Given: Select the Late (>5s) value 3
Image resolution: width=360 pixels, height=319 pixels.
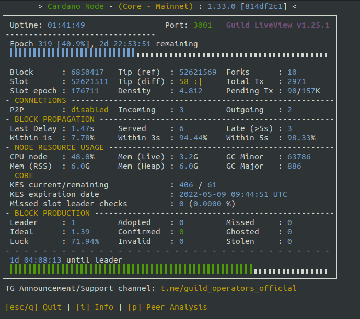Looking at the screenshot, I should [x=289, y=128].
